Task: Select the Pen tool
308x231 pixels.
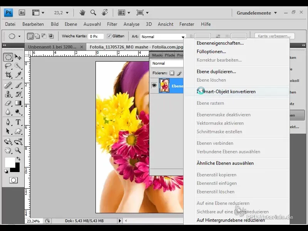Action: (x=8, y=122)
